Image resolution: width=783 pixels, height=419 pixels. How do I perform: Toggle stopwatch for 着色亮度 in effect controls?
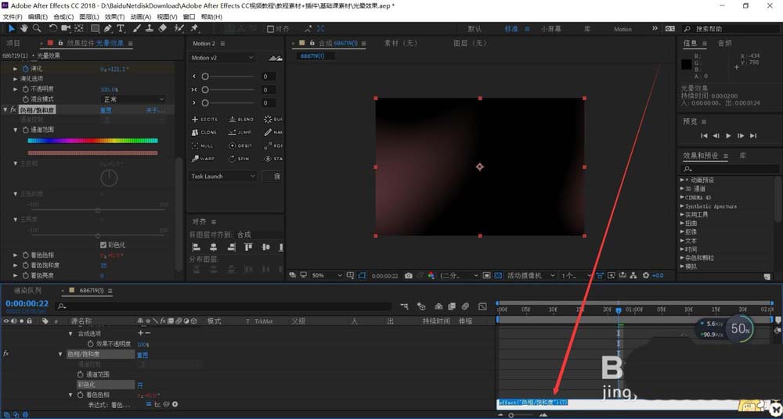(x=26, y=275)
